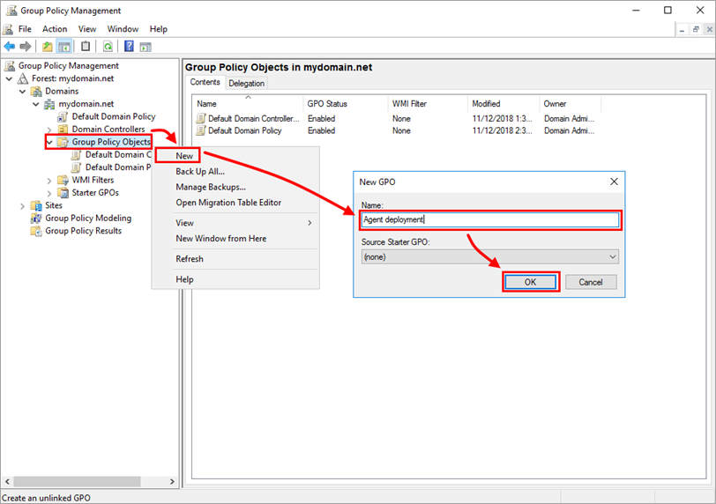Click the Group Policy Results icon
This screenshot has width=716, height=504.
point(36,231)
